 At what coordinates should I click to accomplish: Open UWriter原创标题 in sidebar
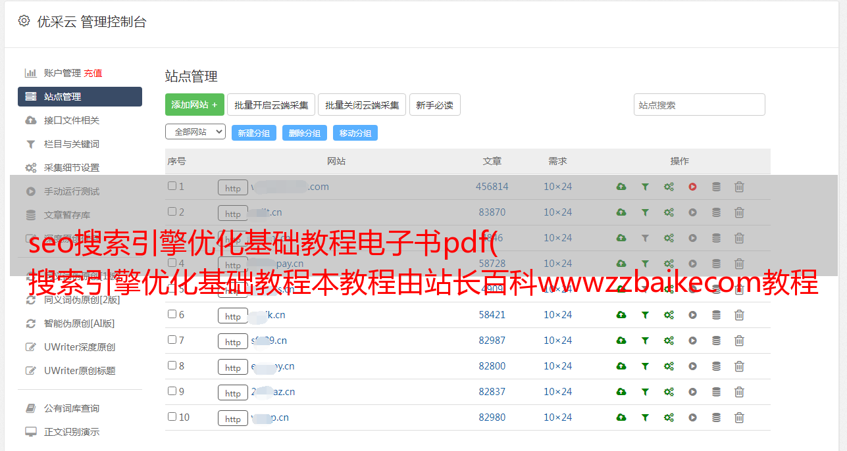80,371
